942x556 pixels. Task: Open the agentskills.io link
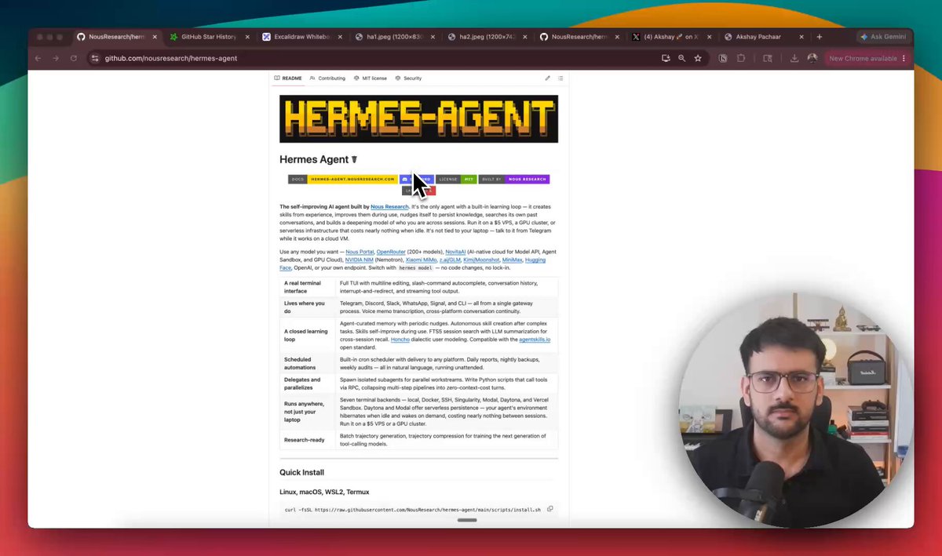(535, 340)
